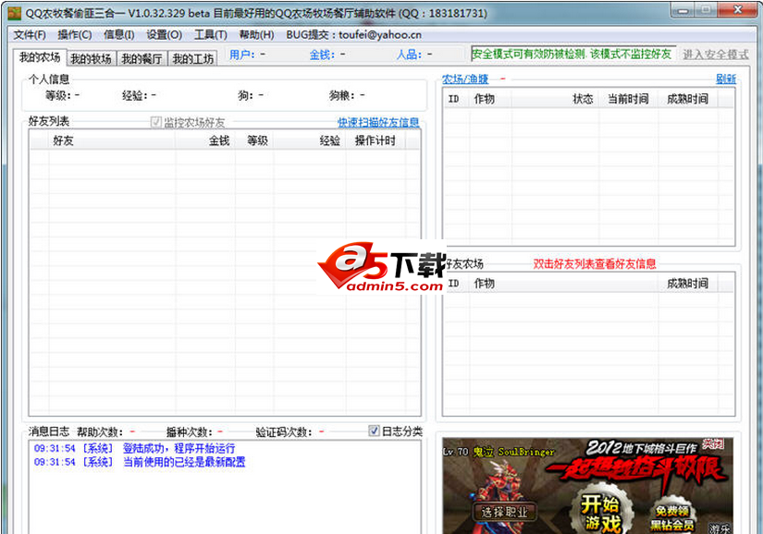Screen dimensions: 763x534
Task: Toggle the 监控农场好友 checkbox
Action: click(155, 122)
